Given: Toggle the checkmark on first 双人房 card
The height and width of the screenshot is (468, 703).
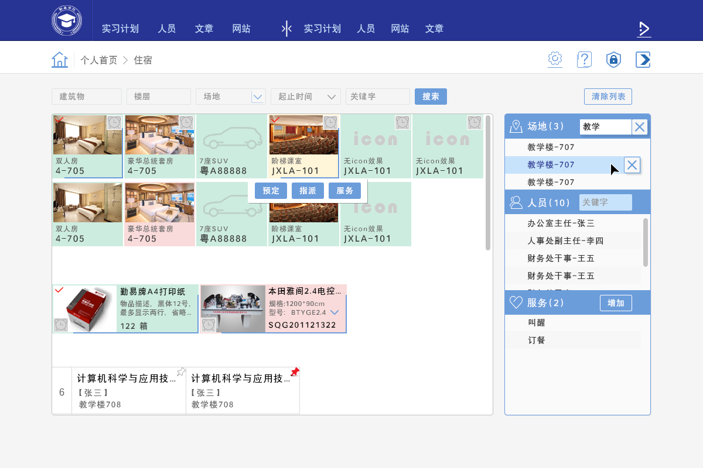Looking at the screenshot, I should pos(59,120).
